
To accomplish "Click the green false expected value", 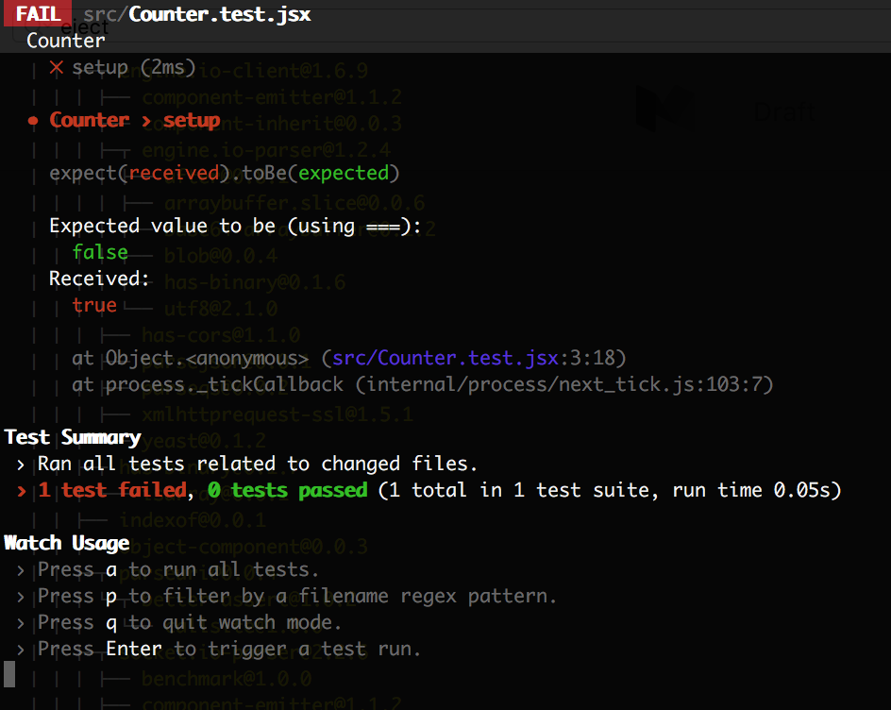I will click(100, 252).
